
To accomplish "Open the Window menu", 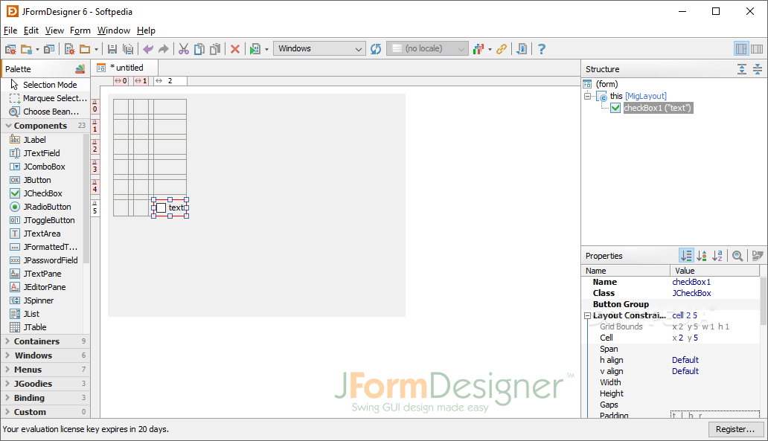I will (114, 30).
